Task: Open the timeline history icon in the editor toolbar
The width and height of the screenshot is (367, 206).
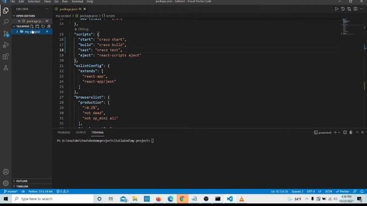Action: point(343,9)
